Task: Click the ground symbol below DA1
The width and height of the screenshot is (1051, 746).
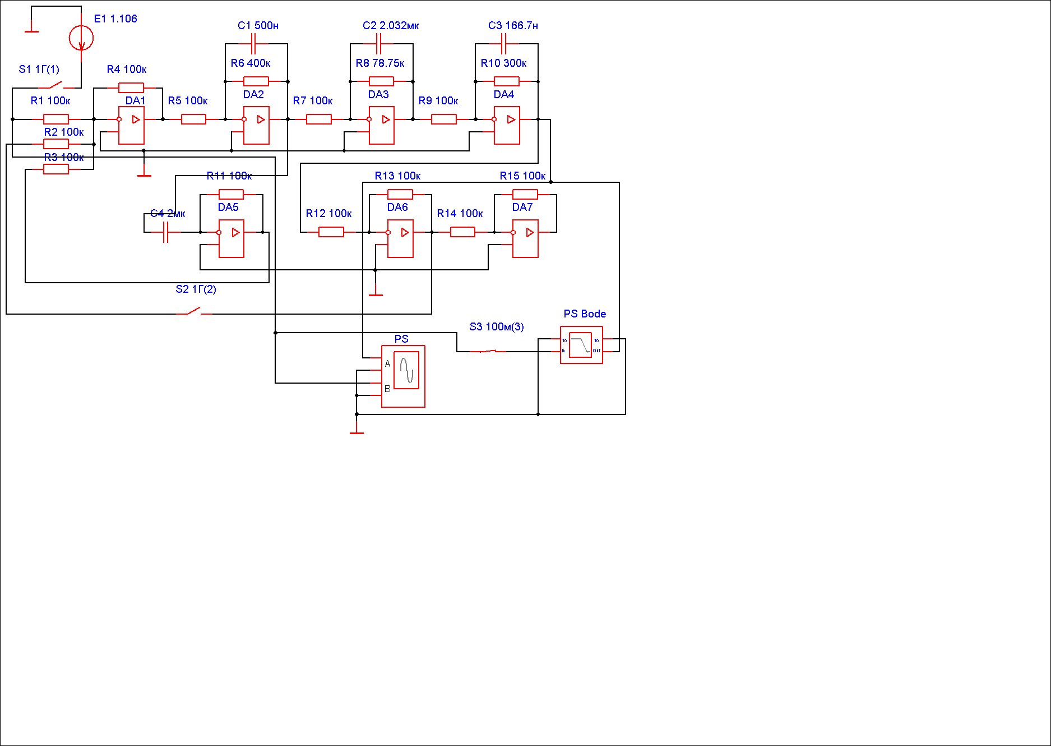Action: (144, 170)
